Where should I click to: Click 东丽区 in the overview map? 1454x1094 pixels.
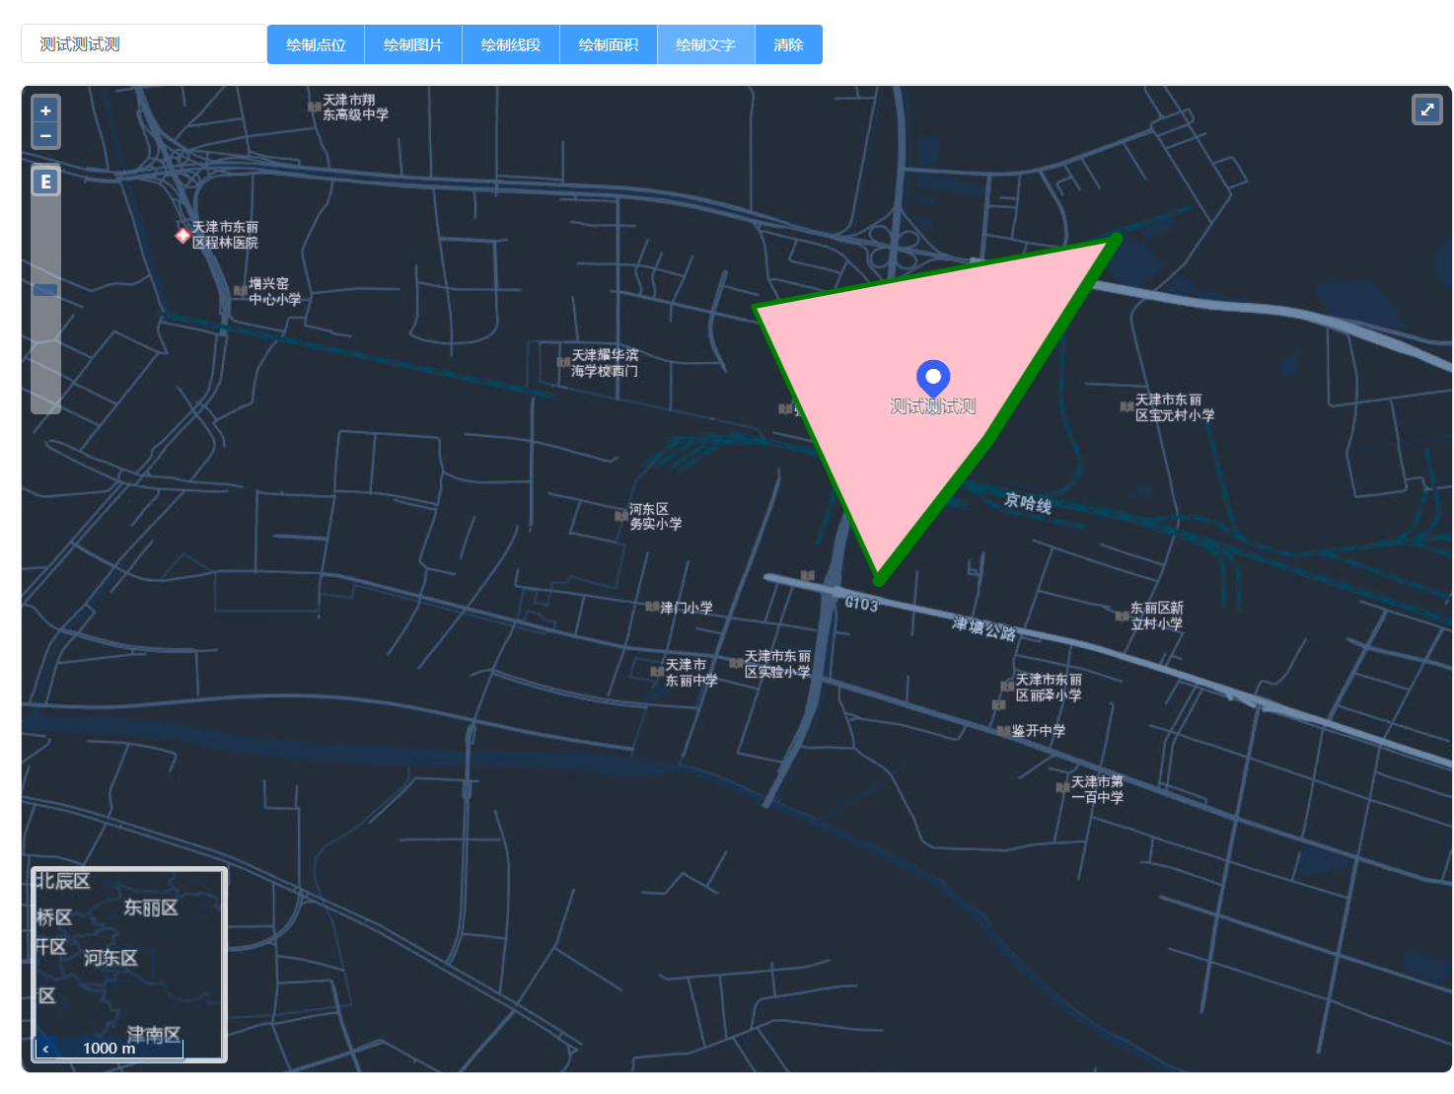tap(151, 908)
